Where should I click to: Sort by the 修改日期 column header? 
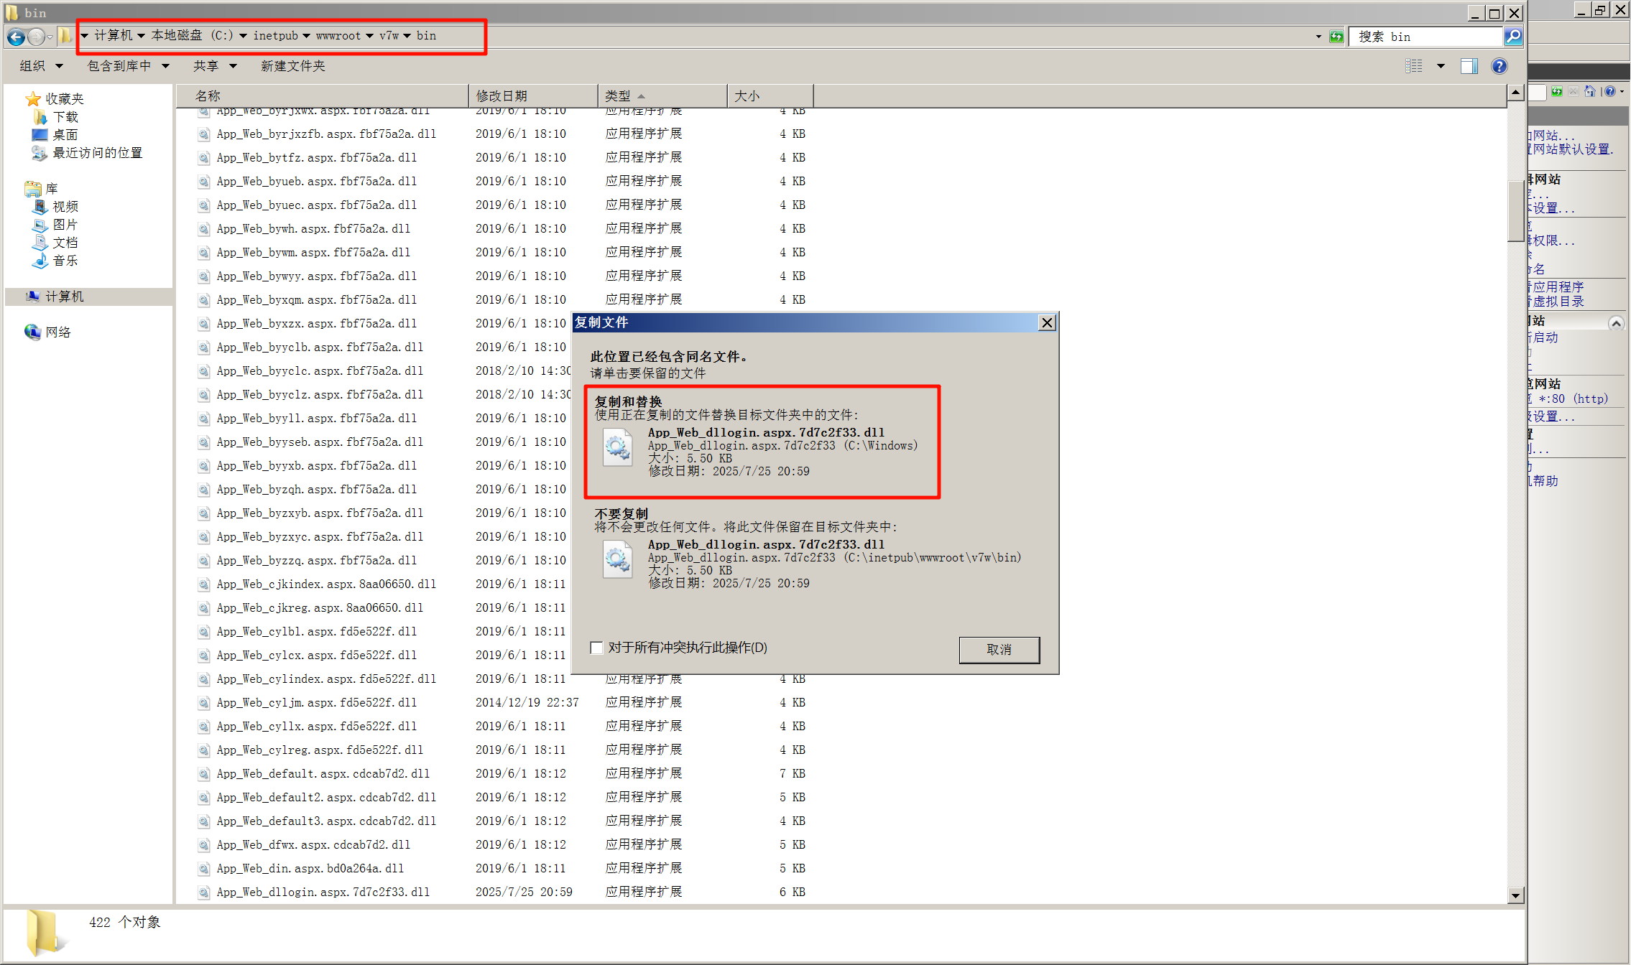tap(532, 95)
